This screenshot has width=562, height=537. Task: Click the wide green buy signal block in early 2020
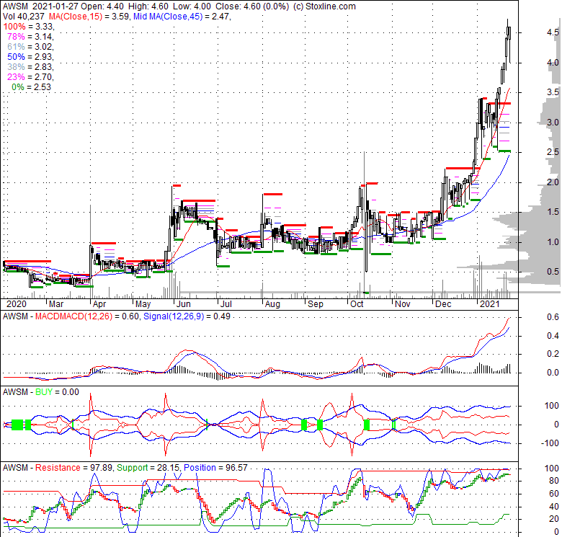click(x=17, y=425)
